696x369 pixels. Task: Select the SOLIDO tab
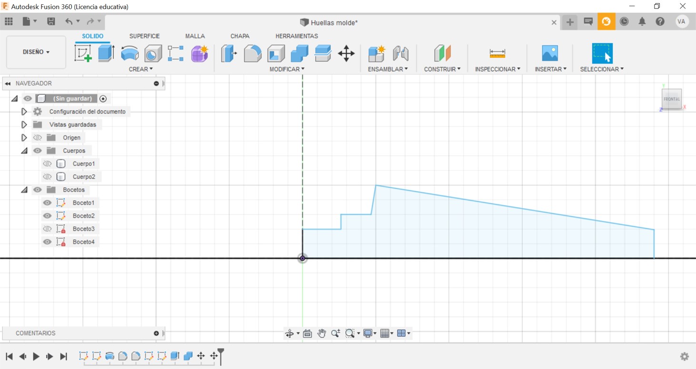tap(92, 36)
